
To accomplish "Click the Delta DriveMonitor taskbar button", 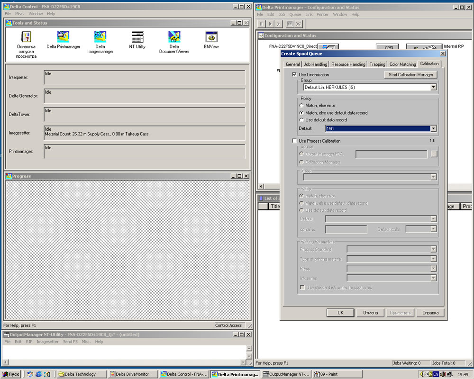I will point(132,374).
